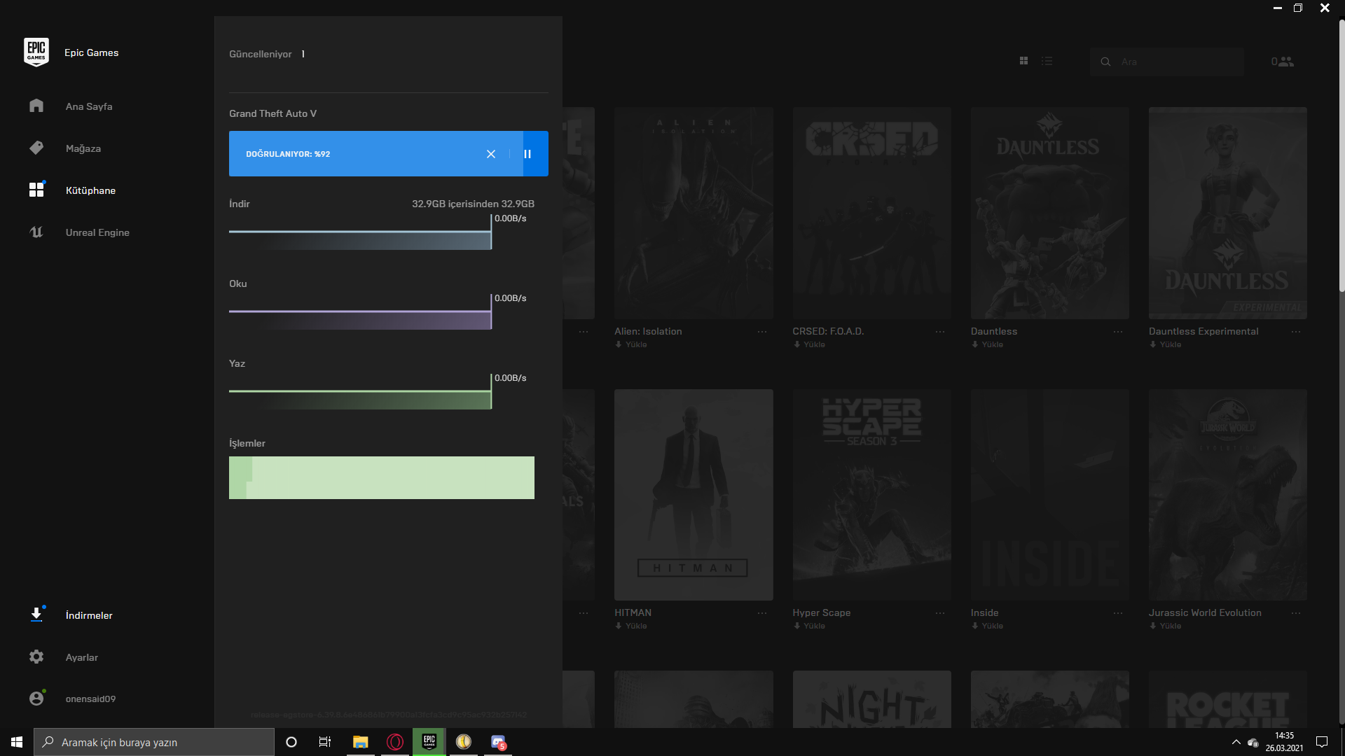Open the friends list icon

(x=1283, y=62)
